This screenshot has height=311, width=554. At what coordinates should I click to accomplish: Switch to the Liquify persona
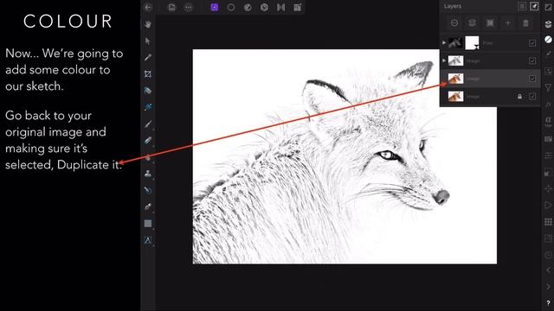click(x=248, y=8)
